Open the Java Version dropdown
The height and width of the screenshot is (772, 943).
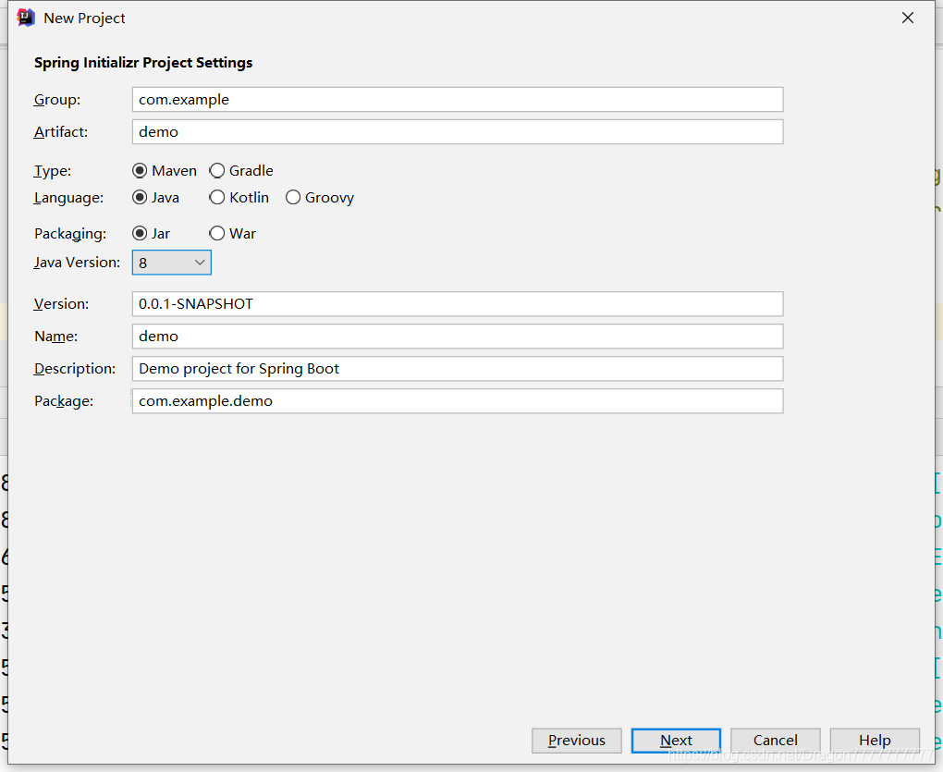pyautogui.click(x=171, y=263)
